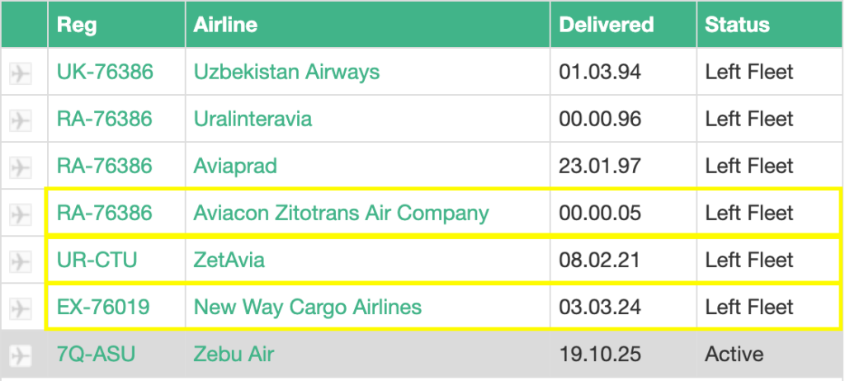Click the airplane icon beside UK-76386
Viewport: 845px width, 381px height.
21,73
